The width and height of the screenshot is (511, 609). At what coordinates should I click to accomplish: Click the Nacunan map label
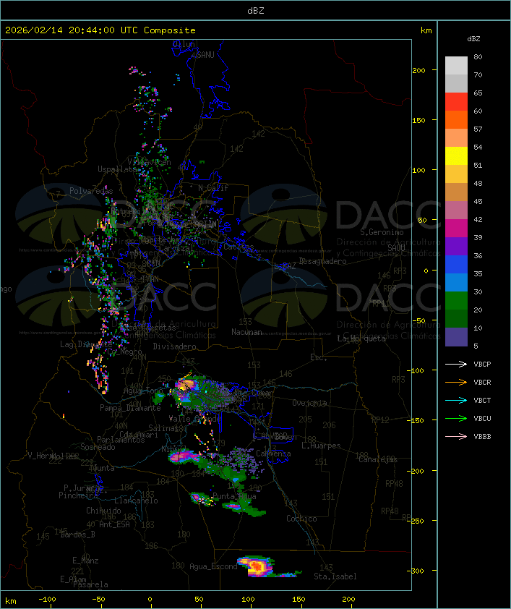246,332
